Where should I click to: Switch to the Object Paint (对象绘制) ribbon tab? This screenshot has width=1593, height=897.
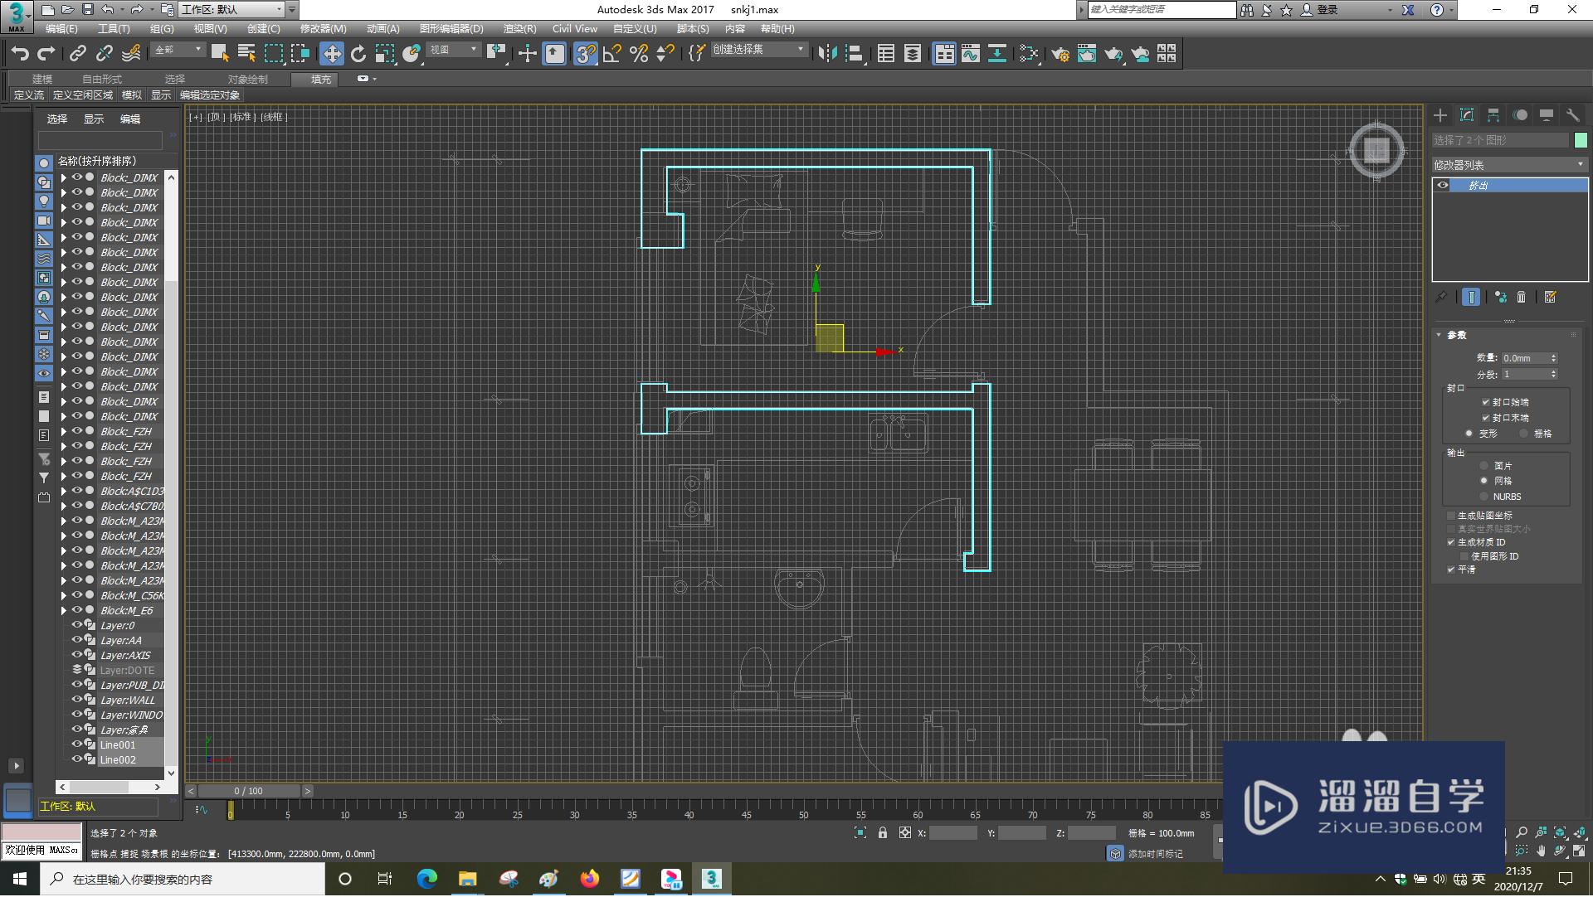[248, 80]
